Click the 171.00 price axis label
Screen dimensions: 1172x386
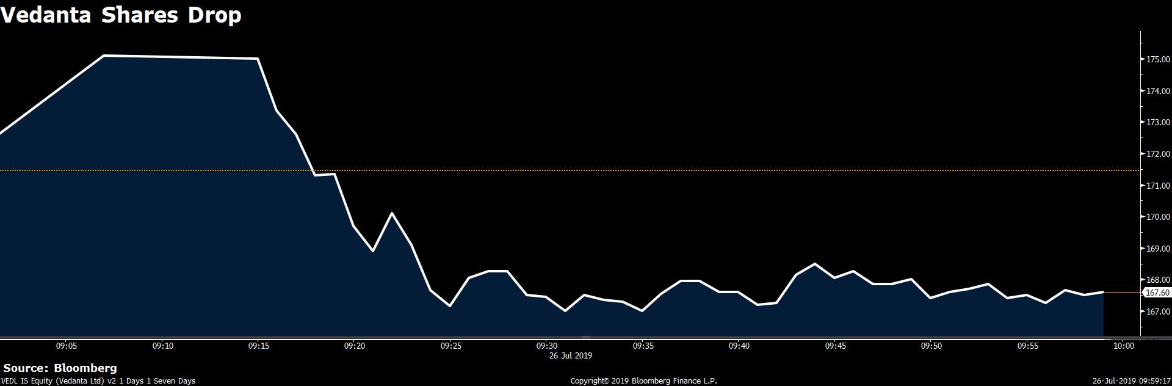1157,186
